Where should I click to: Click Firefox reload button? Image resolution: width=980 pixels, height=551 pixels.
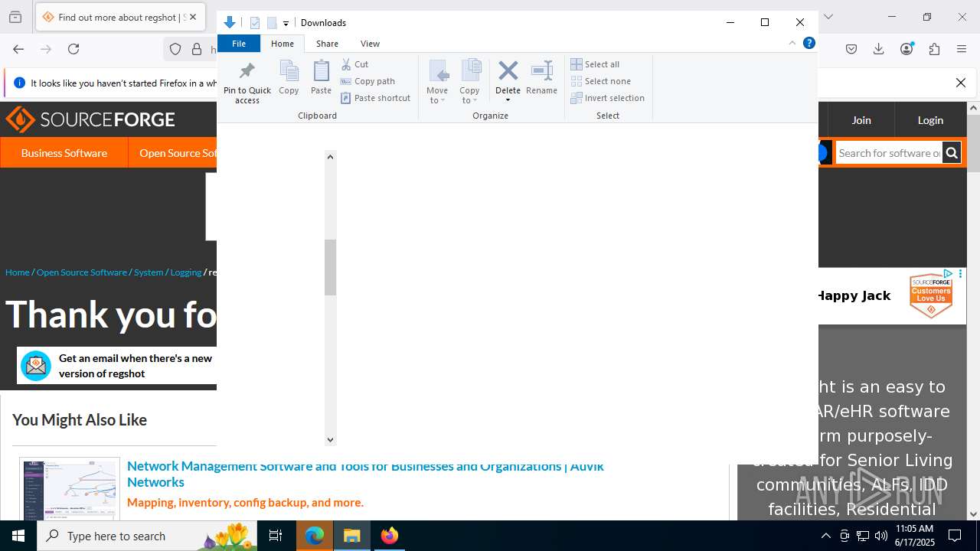pyautogui.click(x=73, y=49)
